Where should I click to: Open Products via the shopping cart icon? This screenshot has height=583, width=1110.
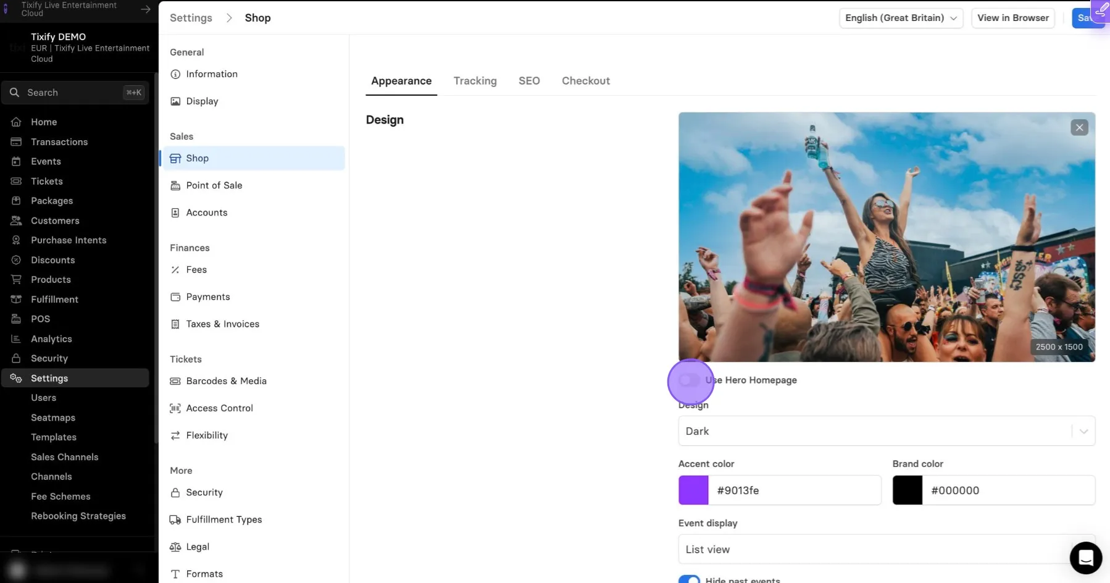click(16, 280)
